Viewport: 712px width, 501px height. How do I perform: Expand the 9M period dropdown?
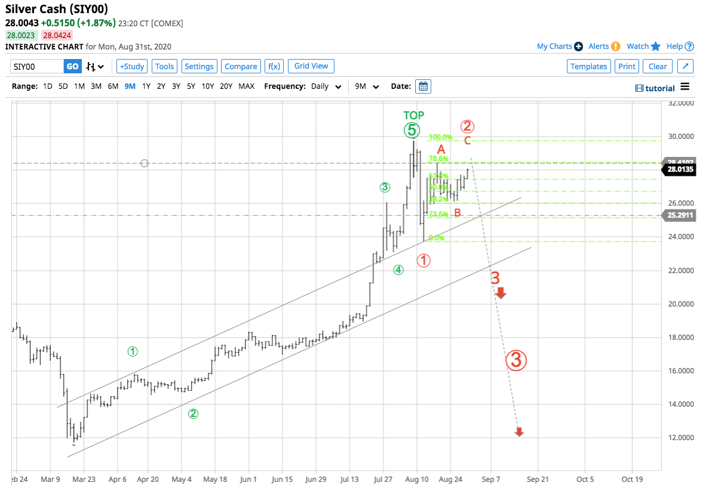[x=366, y=86]
